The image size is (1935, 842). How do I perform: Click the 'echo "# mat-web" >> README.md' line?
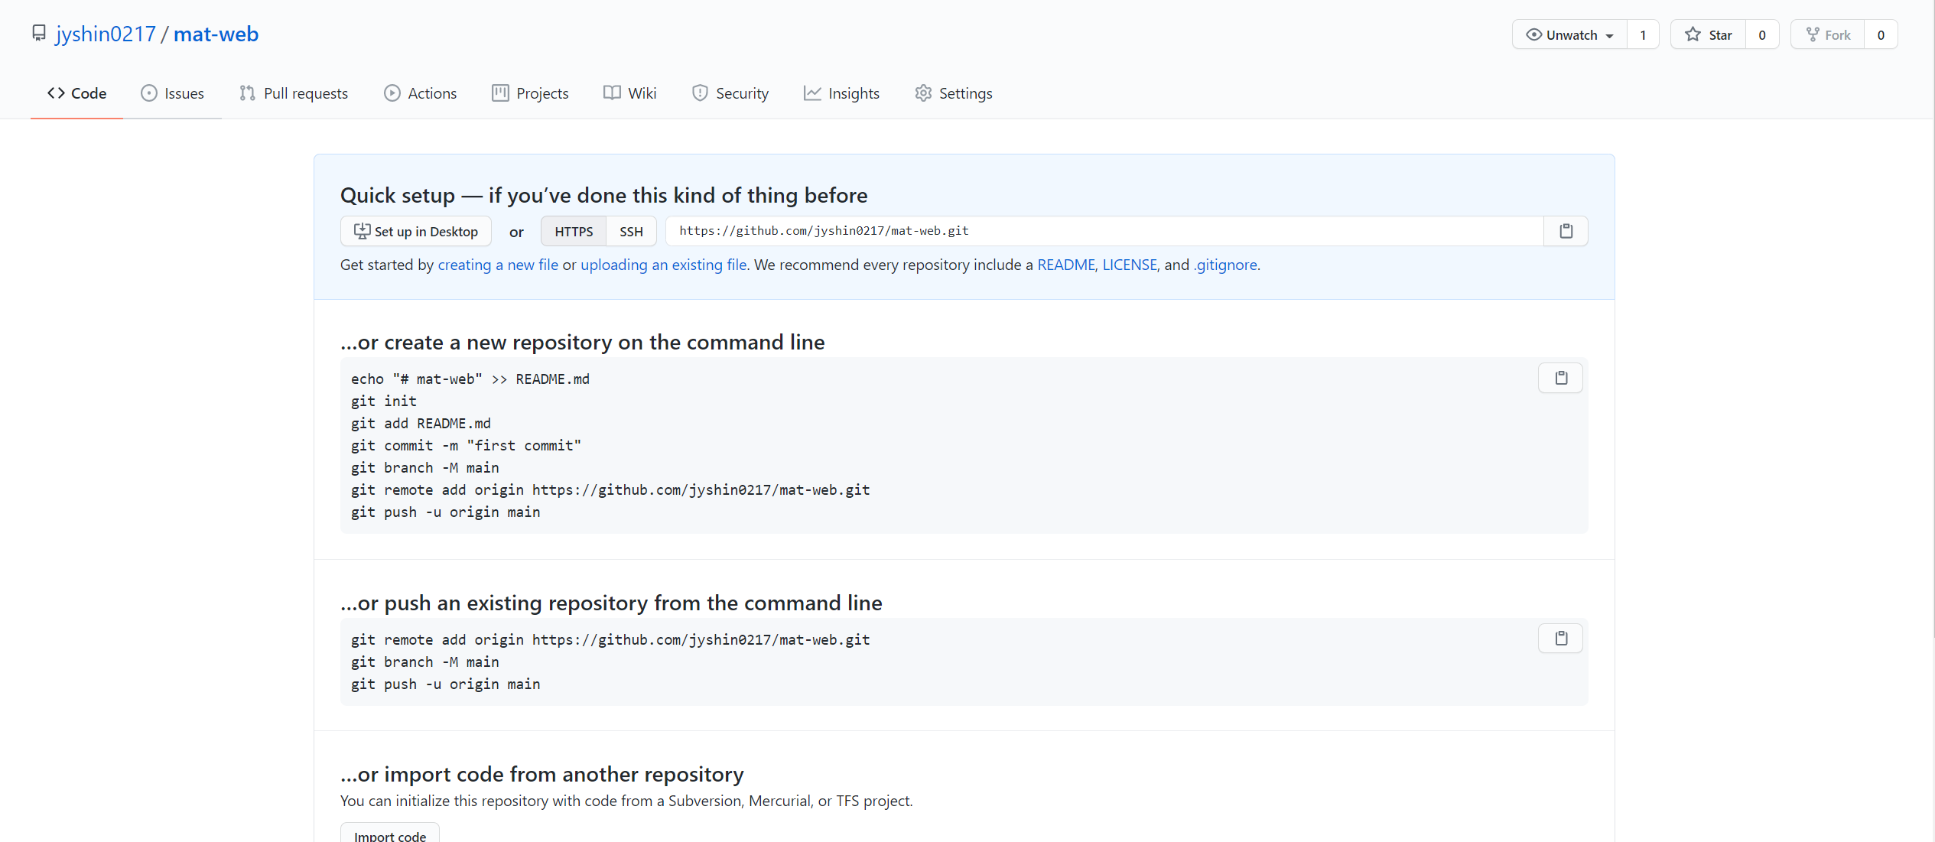coord(470,379)
